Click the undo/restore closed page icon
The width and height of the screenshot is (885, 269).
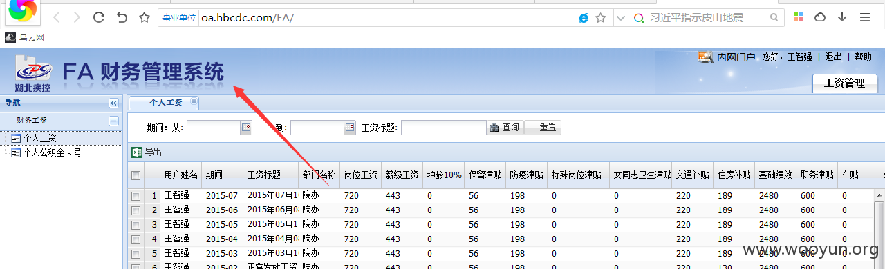point(122,17)
